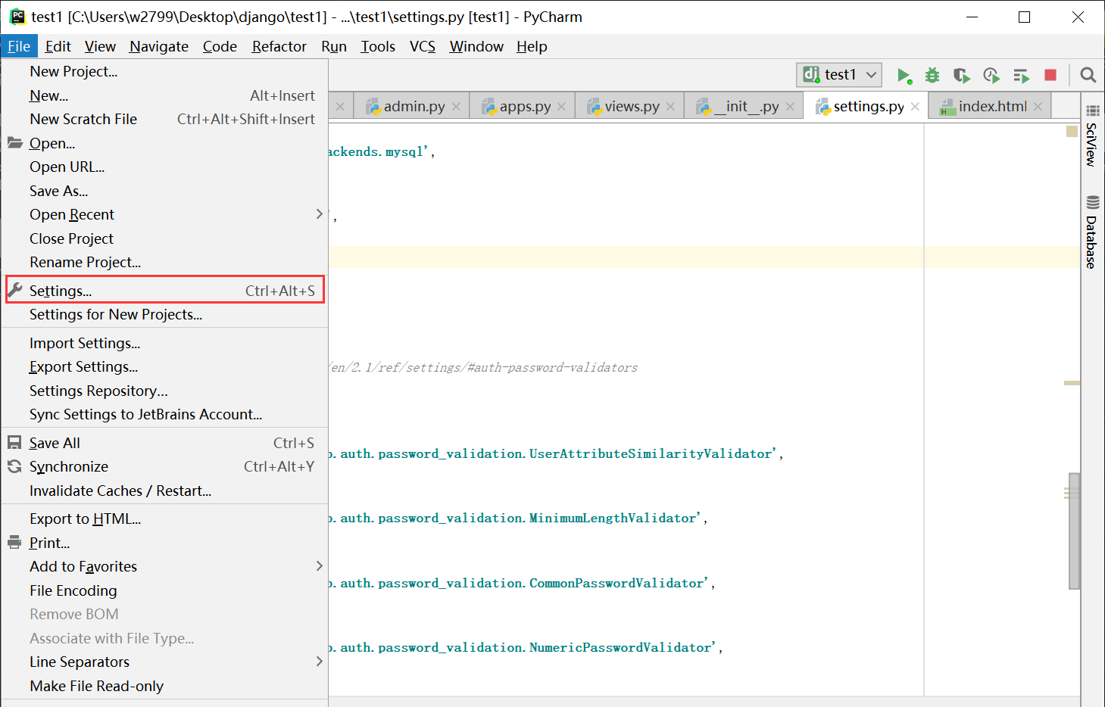Close the settings.py tab
1105x707 pixels.
915,107
